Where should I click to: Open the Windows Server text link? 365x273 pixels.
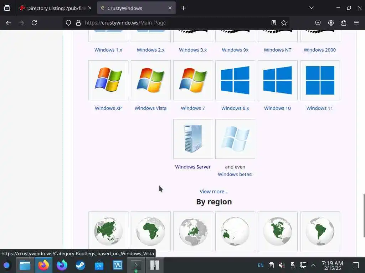pyautogui.click(x=193, y=167)
